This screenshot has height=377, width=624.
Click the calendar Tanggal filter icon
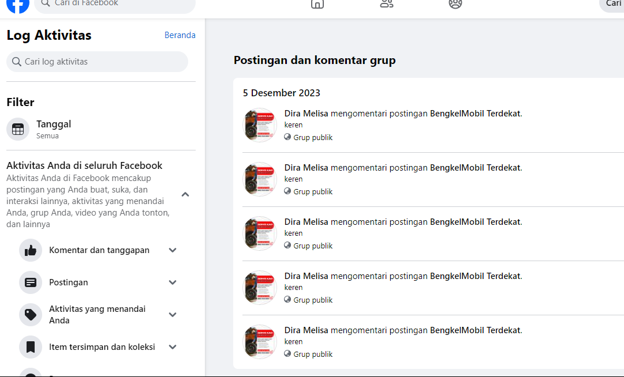pos(18,129)
